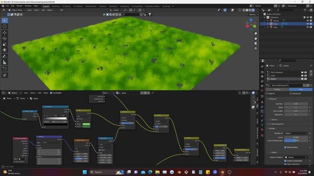
Task: Hide the Plane object in the outliner
Action: click(x=308, y=24)
